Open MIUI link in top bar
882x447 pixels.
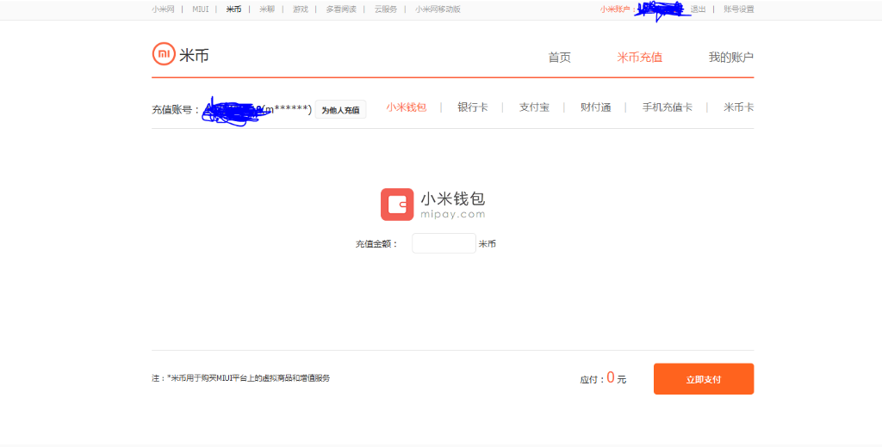point(200,9)
